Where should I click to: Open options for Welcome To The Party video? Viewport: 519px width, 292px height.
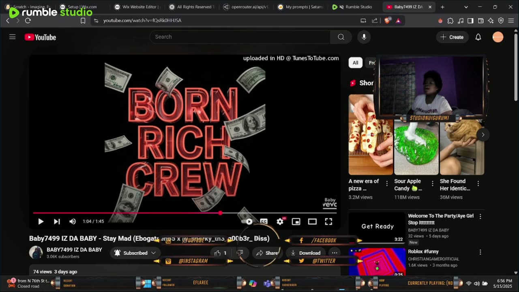click(x=480, y=217)
